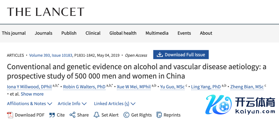The image size is (279, 120).
Task: Open the Journals menu
Action: coord(43,33)
